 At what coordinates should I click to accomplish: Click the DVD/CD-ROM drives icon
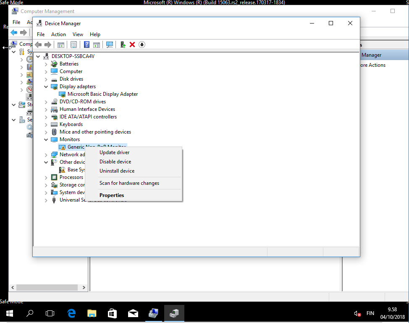tap(54, 102)
